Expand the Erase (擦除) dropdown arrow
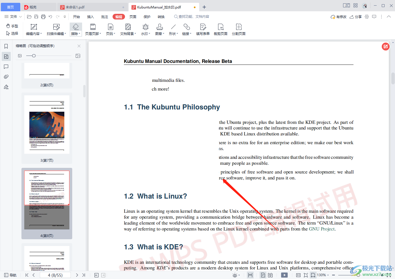The width and height of the screenshot is (395, 279). [x=80, y=34]
